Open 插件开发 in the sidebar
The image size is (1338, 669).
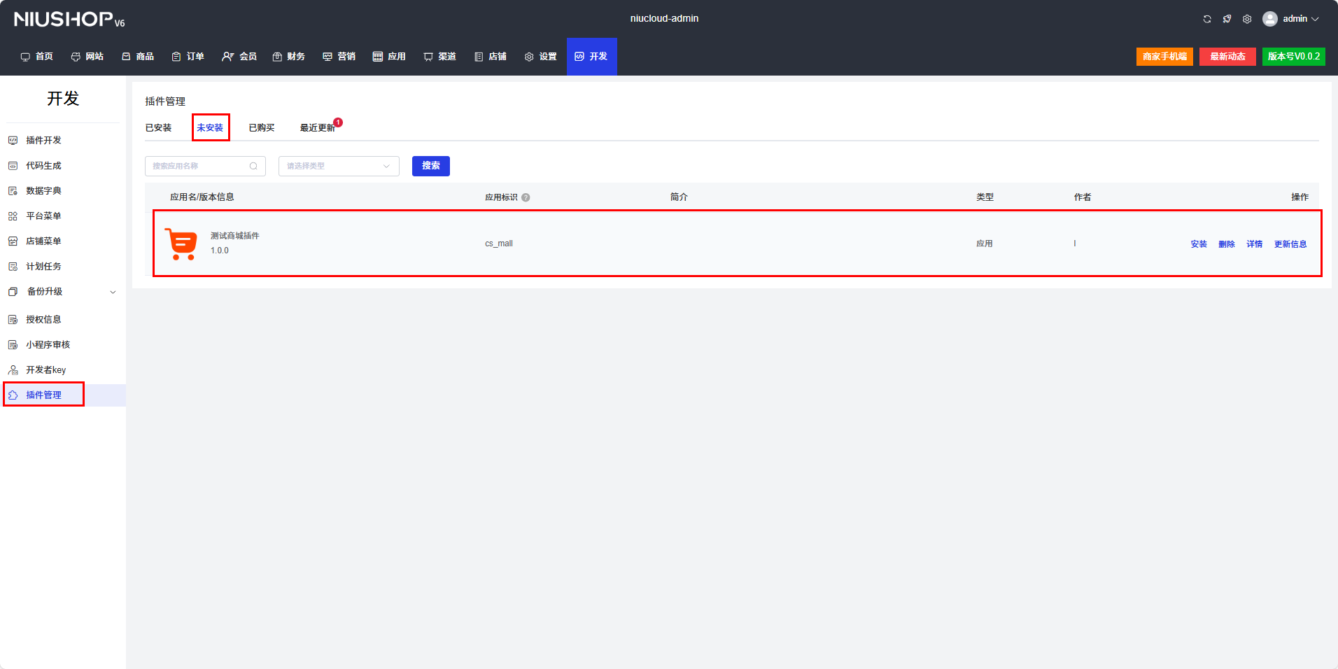(x=43, y=140)
